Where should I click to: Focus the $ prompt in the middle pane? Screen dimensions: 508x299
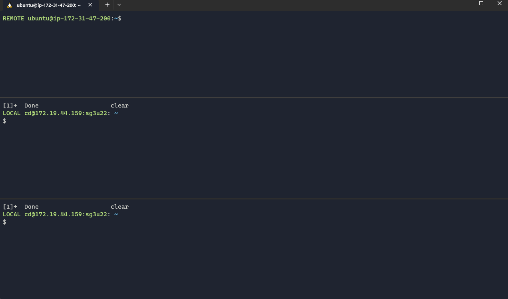coord(5,121)
